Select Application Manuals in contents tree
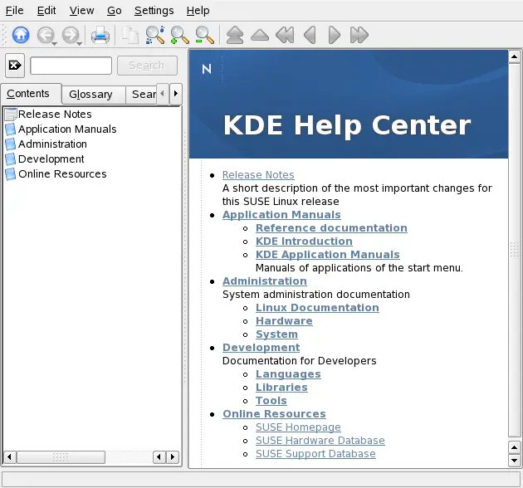The width and height of the screenshot is (523, 488). point(67,129)
